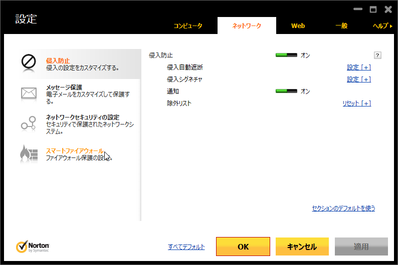Switch to the Web tab
Viewport: 398px width, 265px height.
pyautogui.click(x=298, y=26)
